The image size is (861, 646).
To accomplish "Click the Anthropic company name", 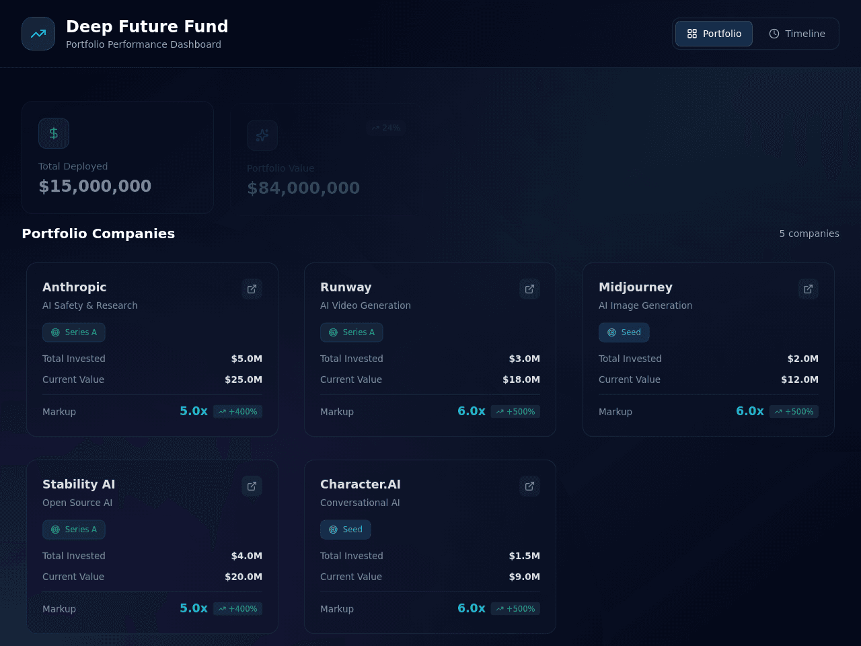I will [75, 287].
